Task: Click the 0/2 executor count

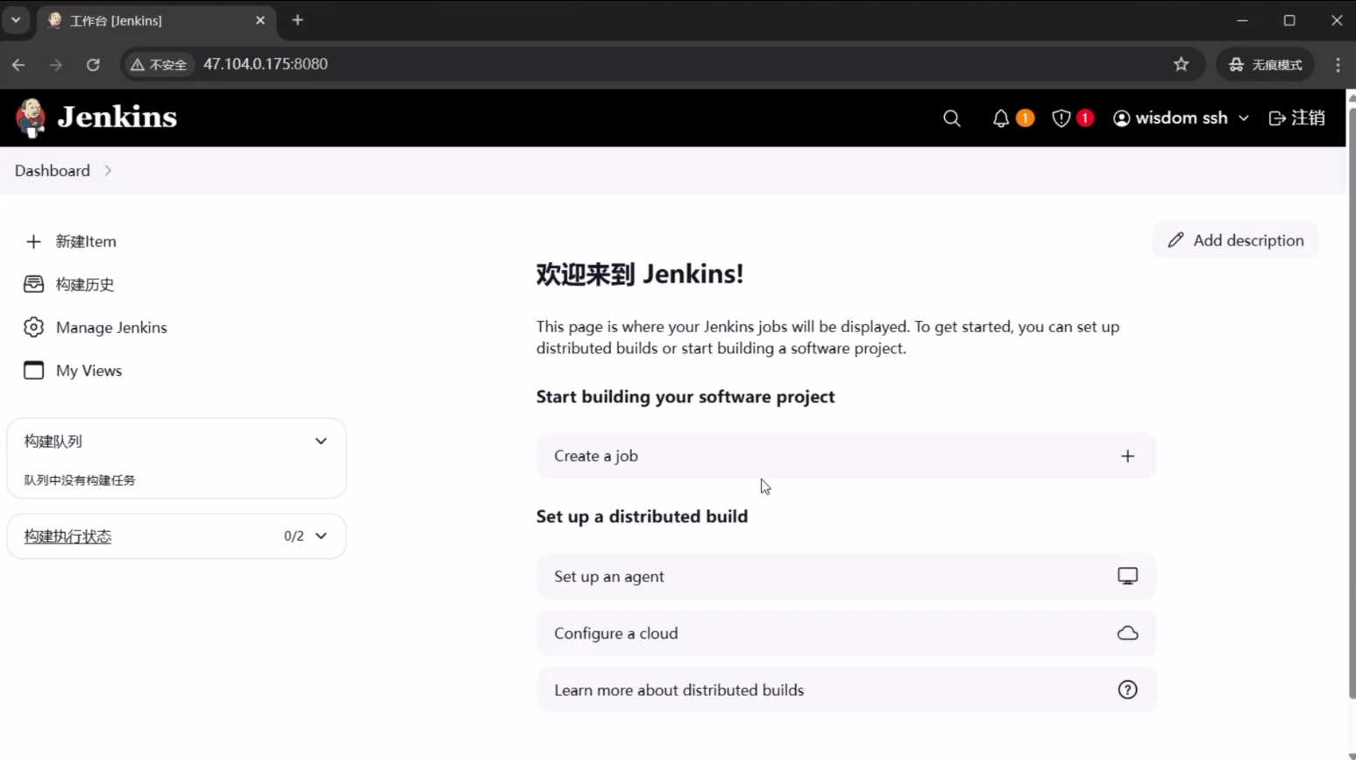Action: (x=294, y=536)
